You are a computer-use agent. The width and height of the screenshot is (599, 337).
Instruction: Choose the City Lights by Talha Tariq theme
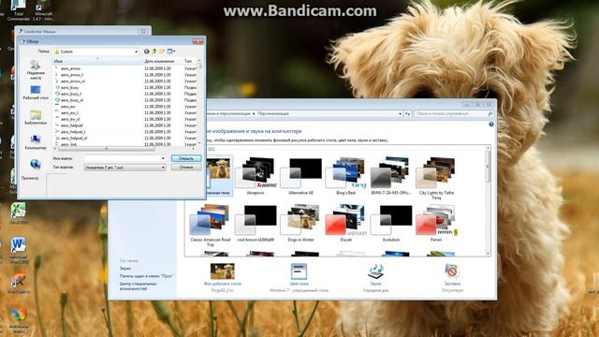pyautogui.click(x=436, y=179)
